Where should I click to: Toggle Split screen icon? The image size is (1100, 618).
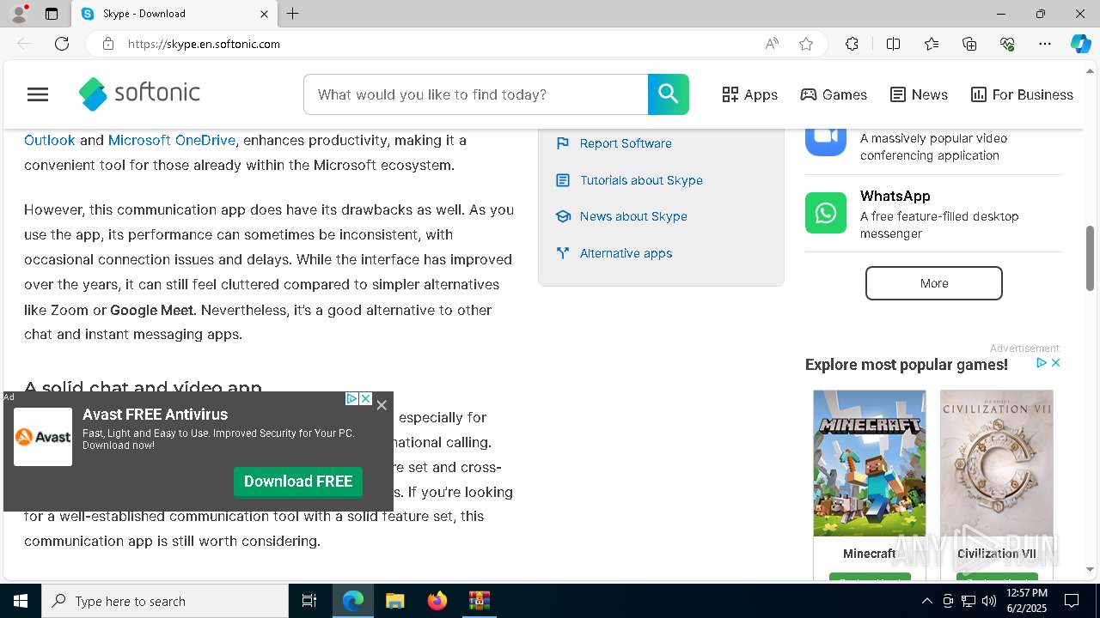click(893, 44)
